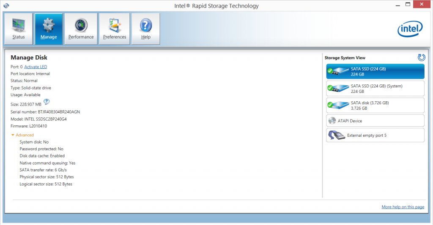Click the Activate LED link
433x225 pixels.
[36, 67]
